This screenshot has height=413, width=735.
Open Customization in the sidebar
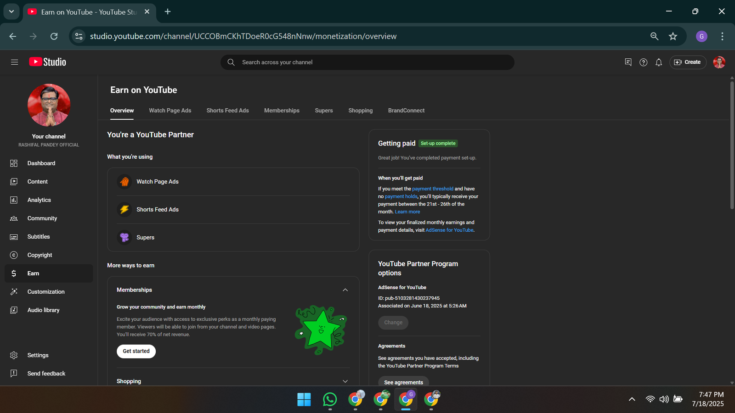(49, 292)
